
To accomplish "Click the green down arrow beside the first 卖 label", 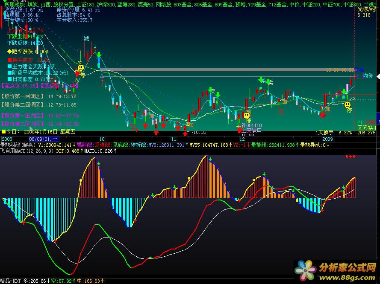I will pos(210,90).
